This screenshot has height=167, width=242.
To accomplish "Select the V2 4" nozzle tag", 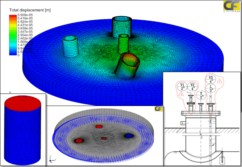I will pyautogui.click(x=192, y=86).
